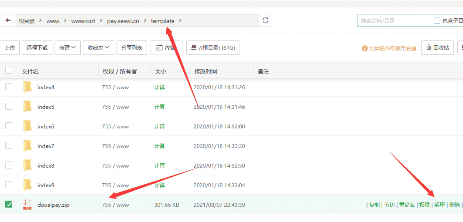Click 解压 to extract douaipay.zip
The height and width of the screenshot is (222, 463).
coord(440,205)
